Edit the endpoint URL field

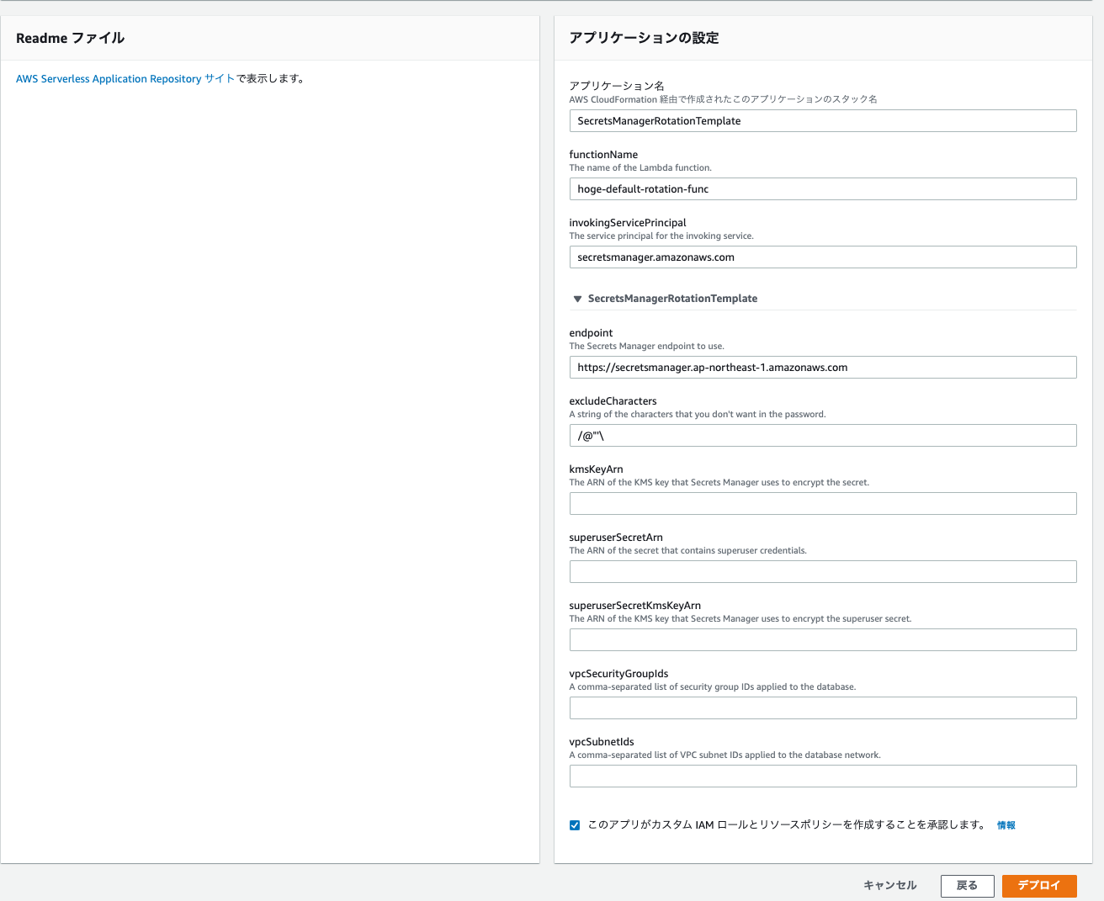(x=823, y=368)
